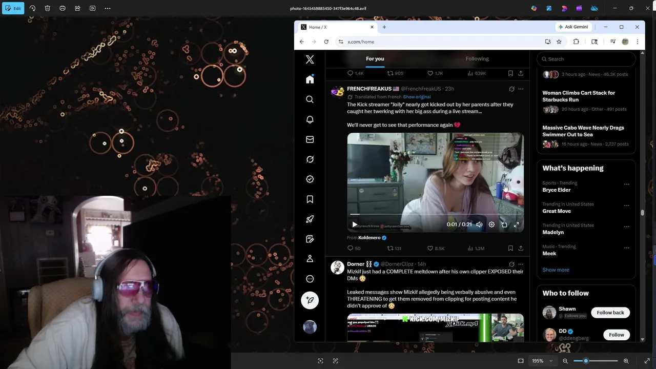Switch to the Following tab
Viewport: 656px width, 369px height.
477,59
